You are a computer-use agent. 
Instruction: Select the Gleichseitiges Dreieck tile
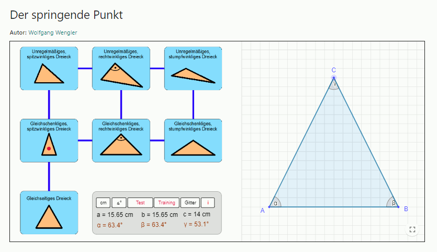click(49, 212)
